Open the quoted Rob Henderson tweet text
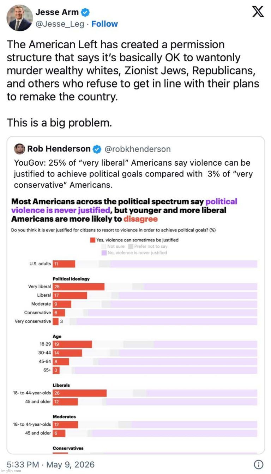 click(133, 174)
